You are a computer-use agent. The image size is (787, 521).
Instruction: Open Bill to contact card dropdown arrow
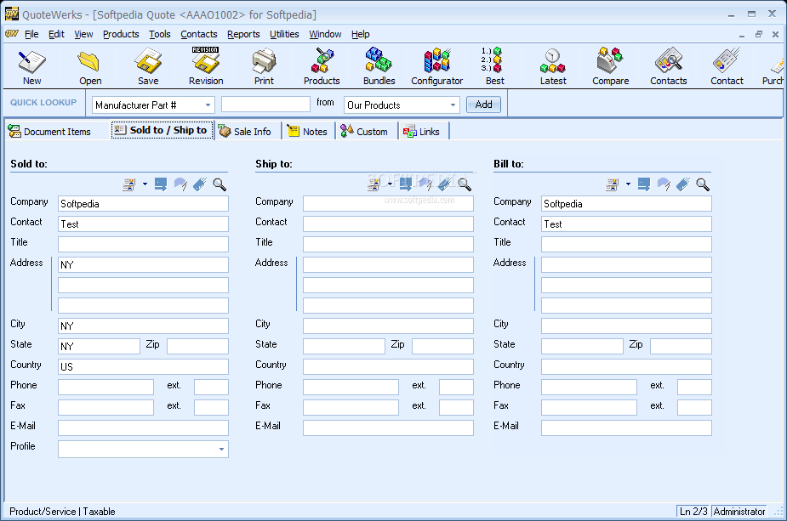point(628,184)
